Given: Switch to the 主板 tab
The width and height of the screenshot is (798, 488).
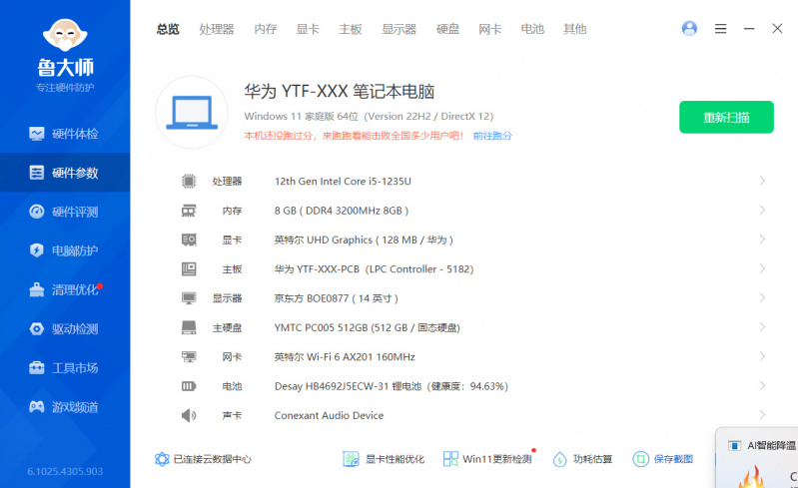Looking at the screenshot, I should (x=351, y=29).
